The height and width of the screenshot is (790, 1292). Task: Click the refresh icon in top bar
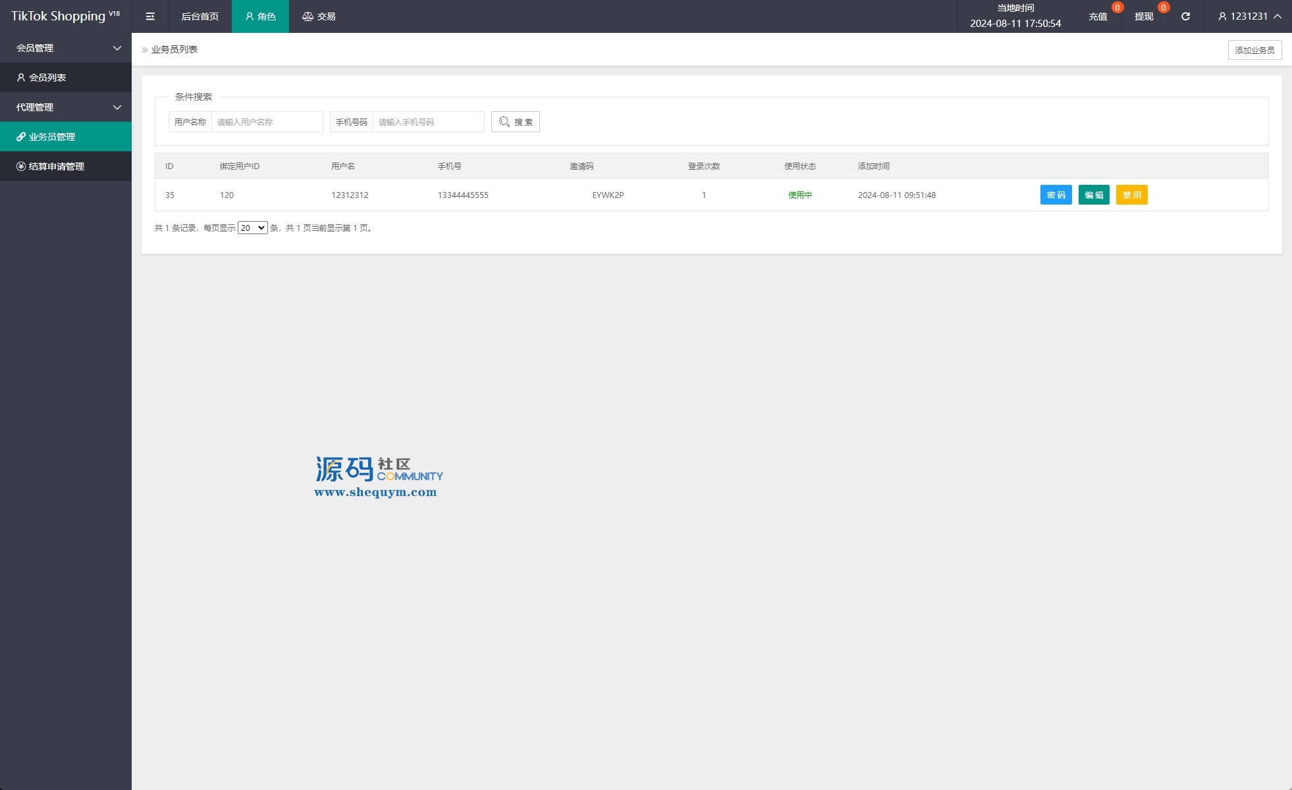pos(1185,16)
